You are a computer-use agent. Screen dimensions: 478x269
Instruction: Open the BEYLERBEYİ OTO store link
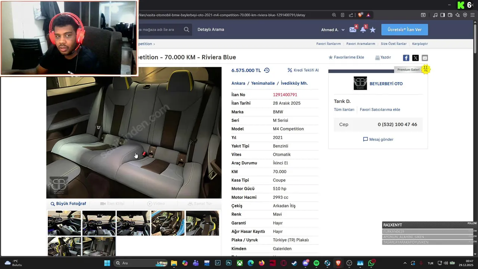coord(386,84)
